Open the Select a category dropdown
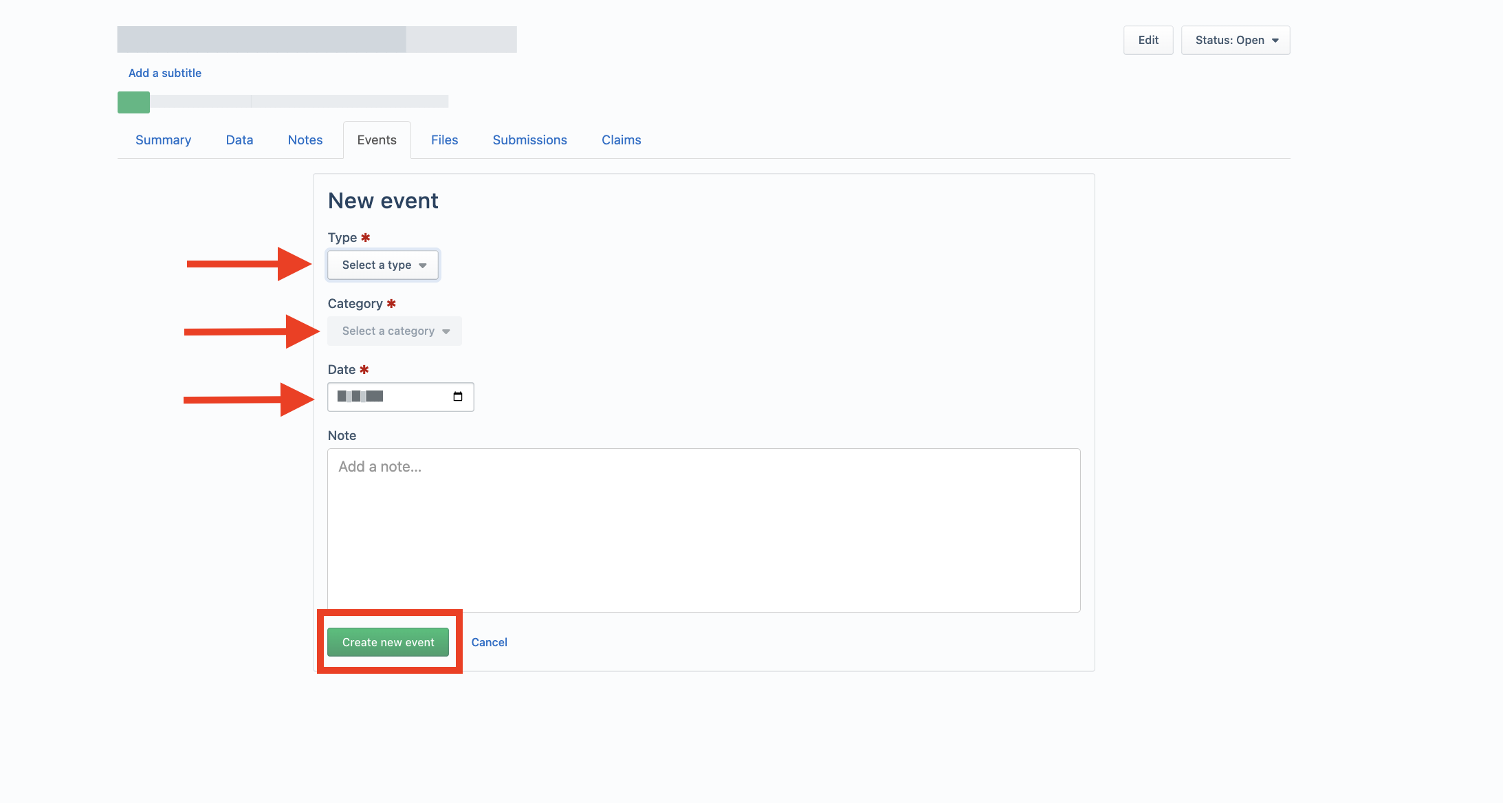Image resolution: width=1503 pixels, height=803 pixels. [395, 331]
